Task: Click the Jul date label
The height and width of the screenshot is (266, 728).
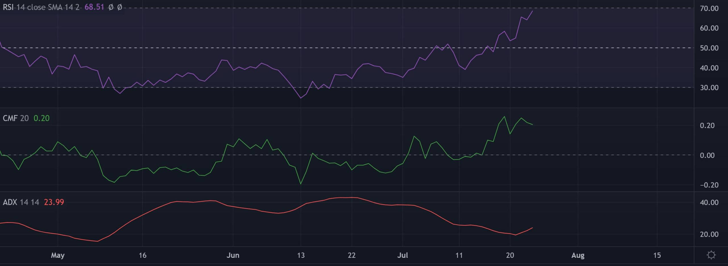Action: point(403,255)
